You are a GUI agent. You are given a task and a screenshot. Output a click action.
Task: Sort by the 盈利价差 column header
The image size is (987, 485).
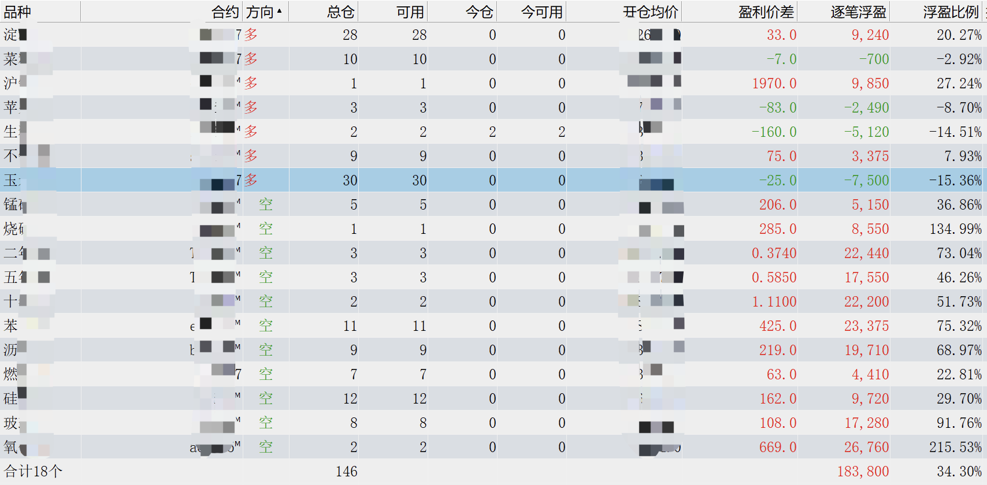(766, 12)
